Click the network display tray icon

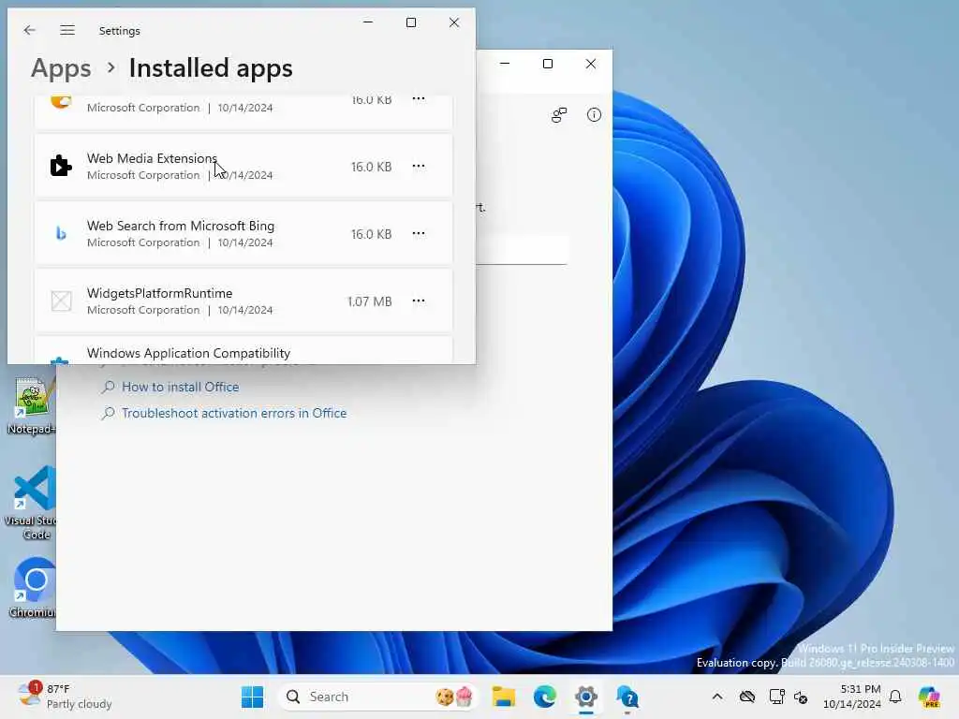776,697
